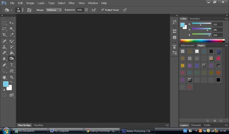Image resolution: width=229 pixels, height=134 pixels.
Task: Switch to the Swatches tab
Action: point(195,19)
